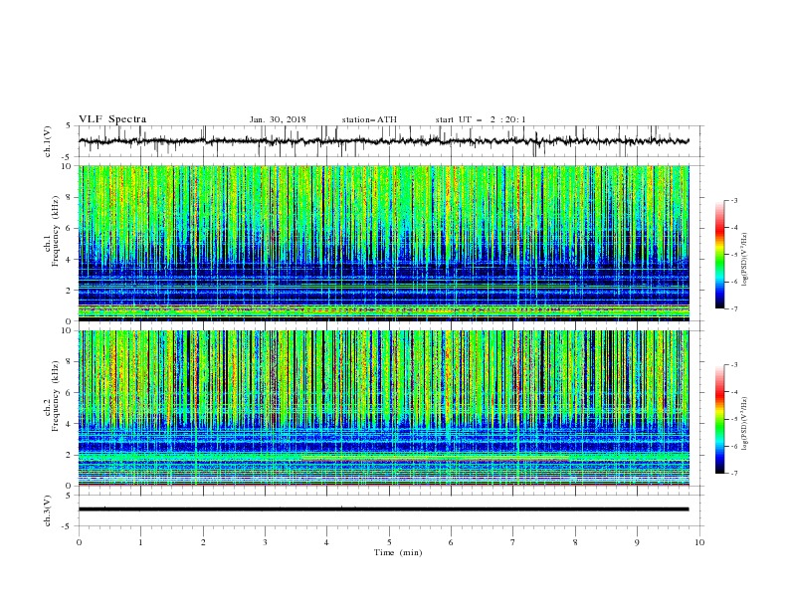Click inside the ch.1 spectrogram panel
This screenshot has width=788, height=609.
pos(383,243)
